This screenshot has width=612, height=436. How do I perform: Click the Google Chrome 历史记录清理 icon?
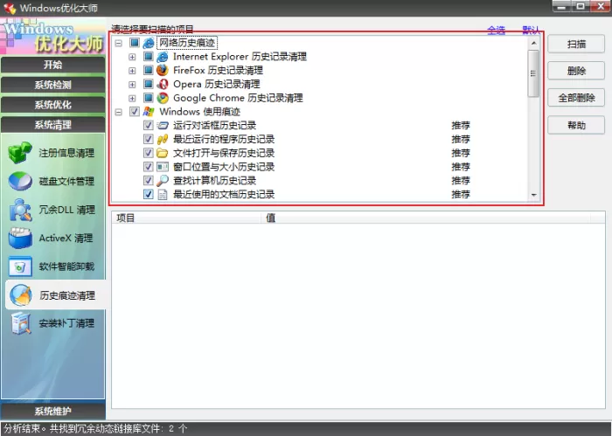pyautogui.click(x=163, y=98)
